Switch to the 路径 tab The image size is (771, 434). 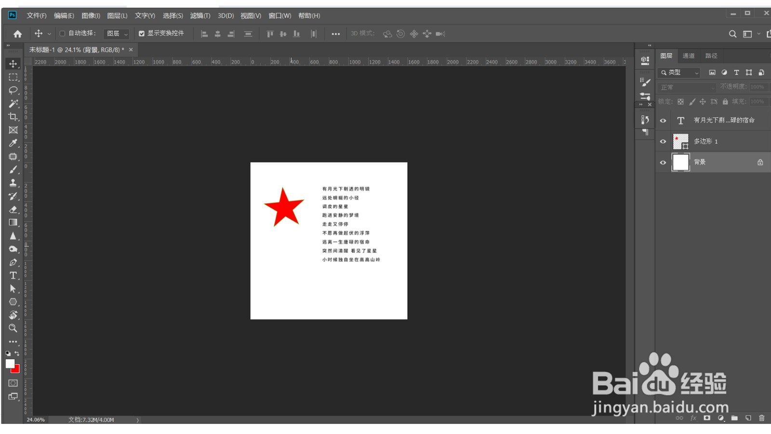(711, 56)
